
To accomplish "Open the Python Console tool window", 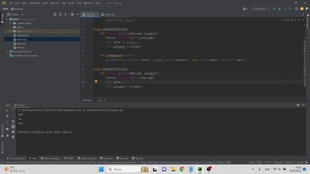I will coord(86,158).
